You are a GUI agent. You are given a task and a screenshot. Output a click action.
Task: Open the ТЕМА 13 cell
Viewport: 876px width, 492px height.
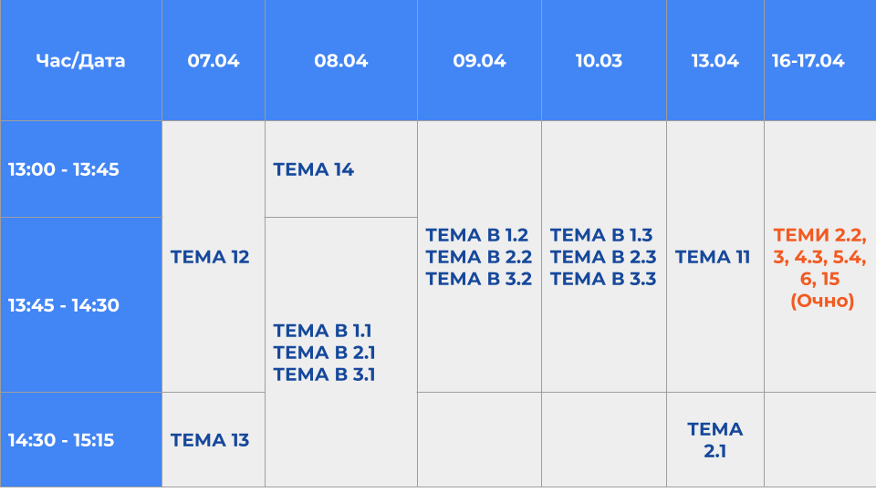(x=210, y=440)
